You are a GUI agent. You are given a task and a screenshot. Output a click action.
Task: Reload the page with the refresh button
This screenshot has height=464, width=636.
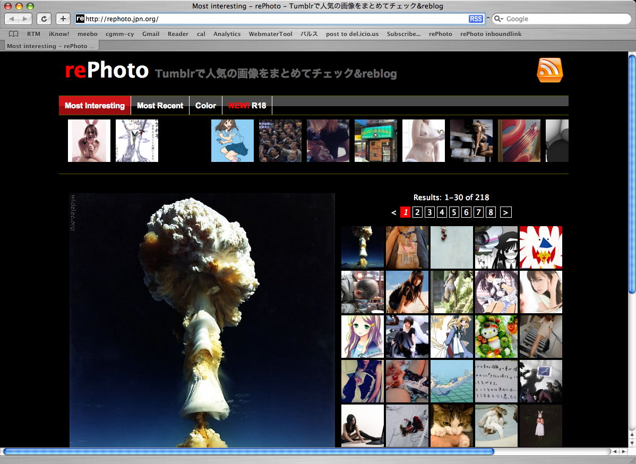(x=44, y=19)
